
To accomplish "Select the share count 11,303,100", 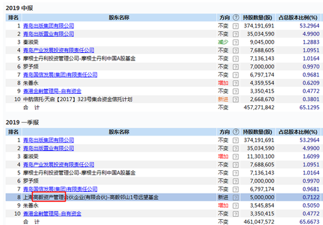I will 261,157.
